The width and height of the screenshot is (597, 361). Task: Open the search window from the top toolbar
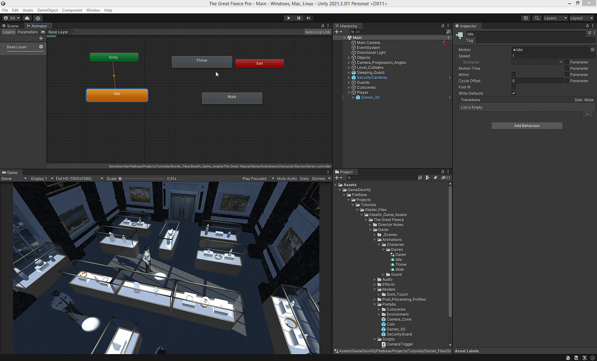[x=536, y=17]
